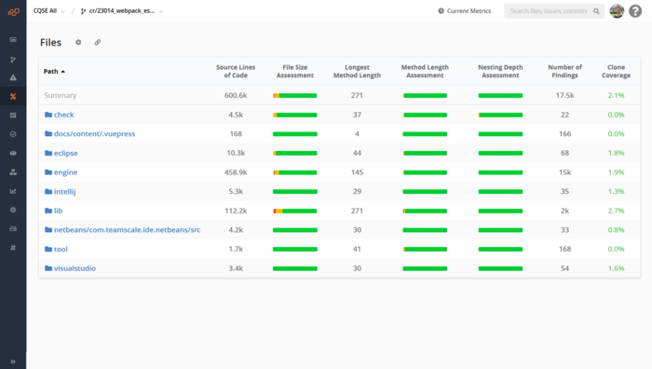Sort by Nesting Depth Assessment header
The image size is (652, 369).
coord(500,71)
